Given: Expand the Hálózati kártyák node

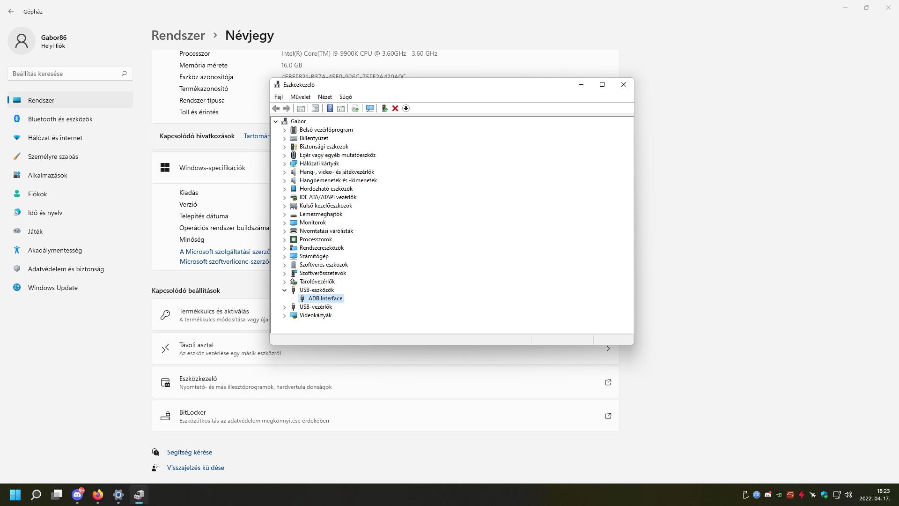Looking at the screenshot, I should tap(284, 164).
